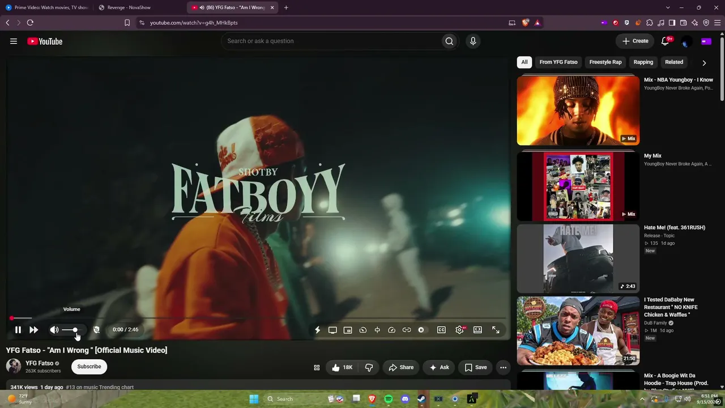The image size is (725, 408).
Task: Go to the YouTube home logo
Action: click(x=45, y=41)
